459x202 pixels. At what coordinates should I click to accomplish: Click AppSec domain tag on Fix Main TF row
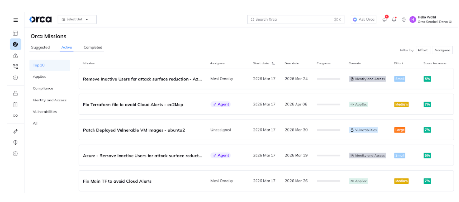pos(358,181)
